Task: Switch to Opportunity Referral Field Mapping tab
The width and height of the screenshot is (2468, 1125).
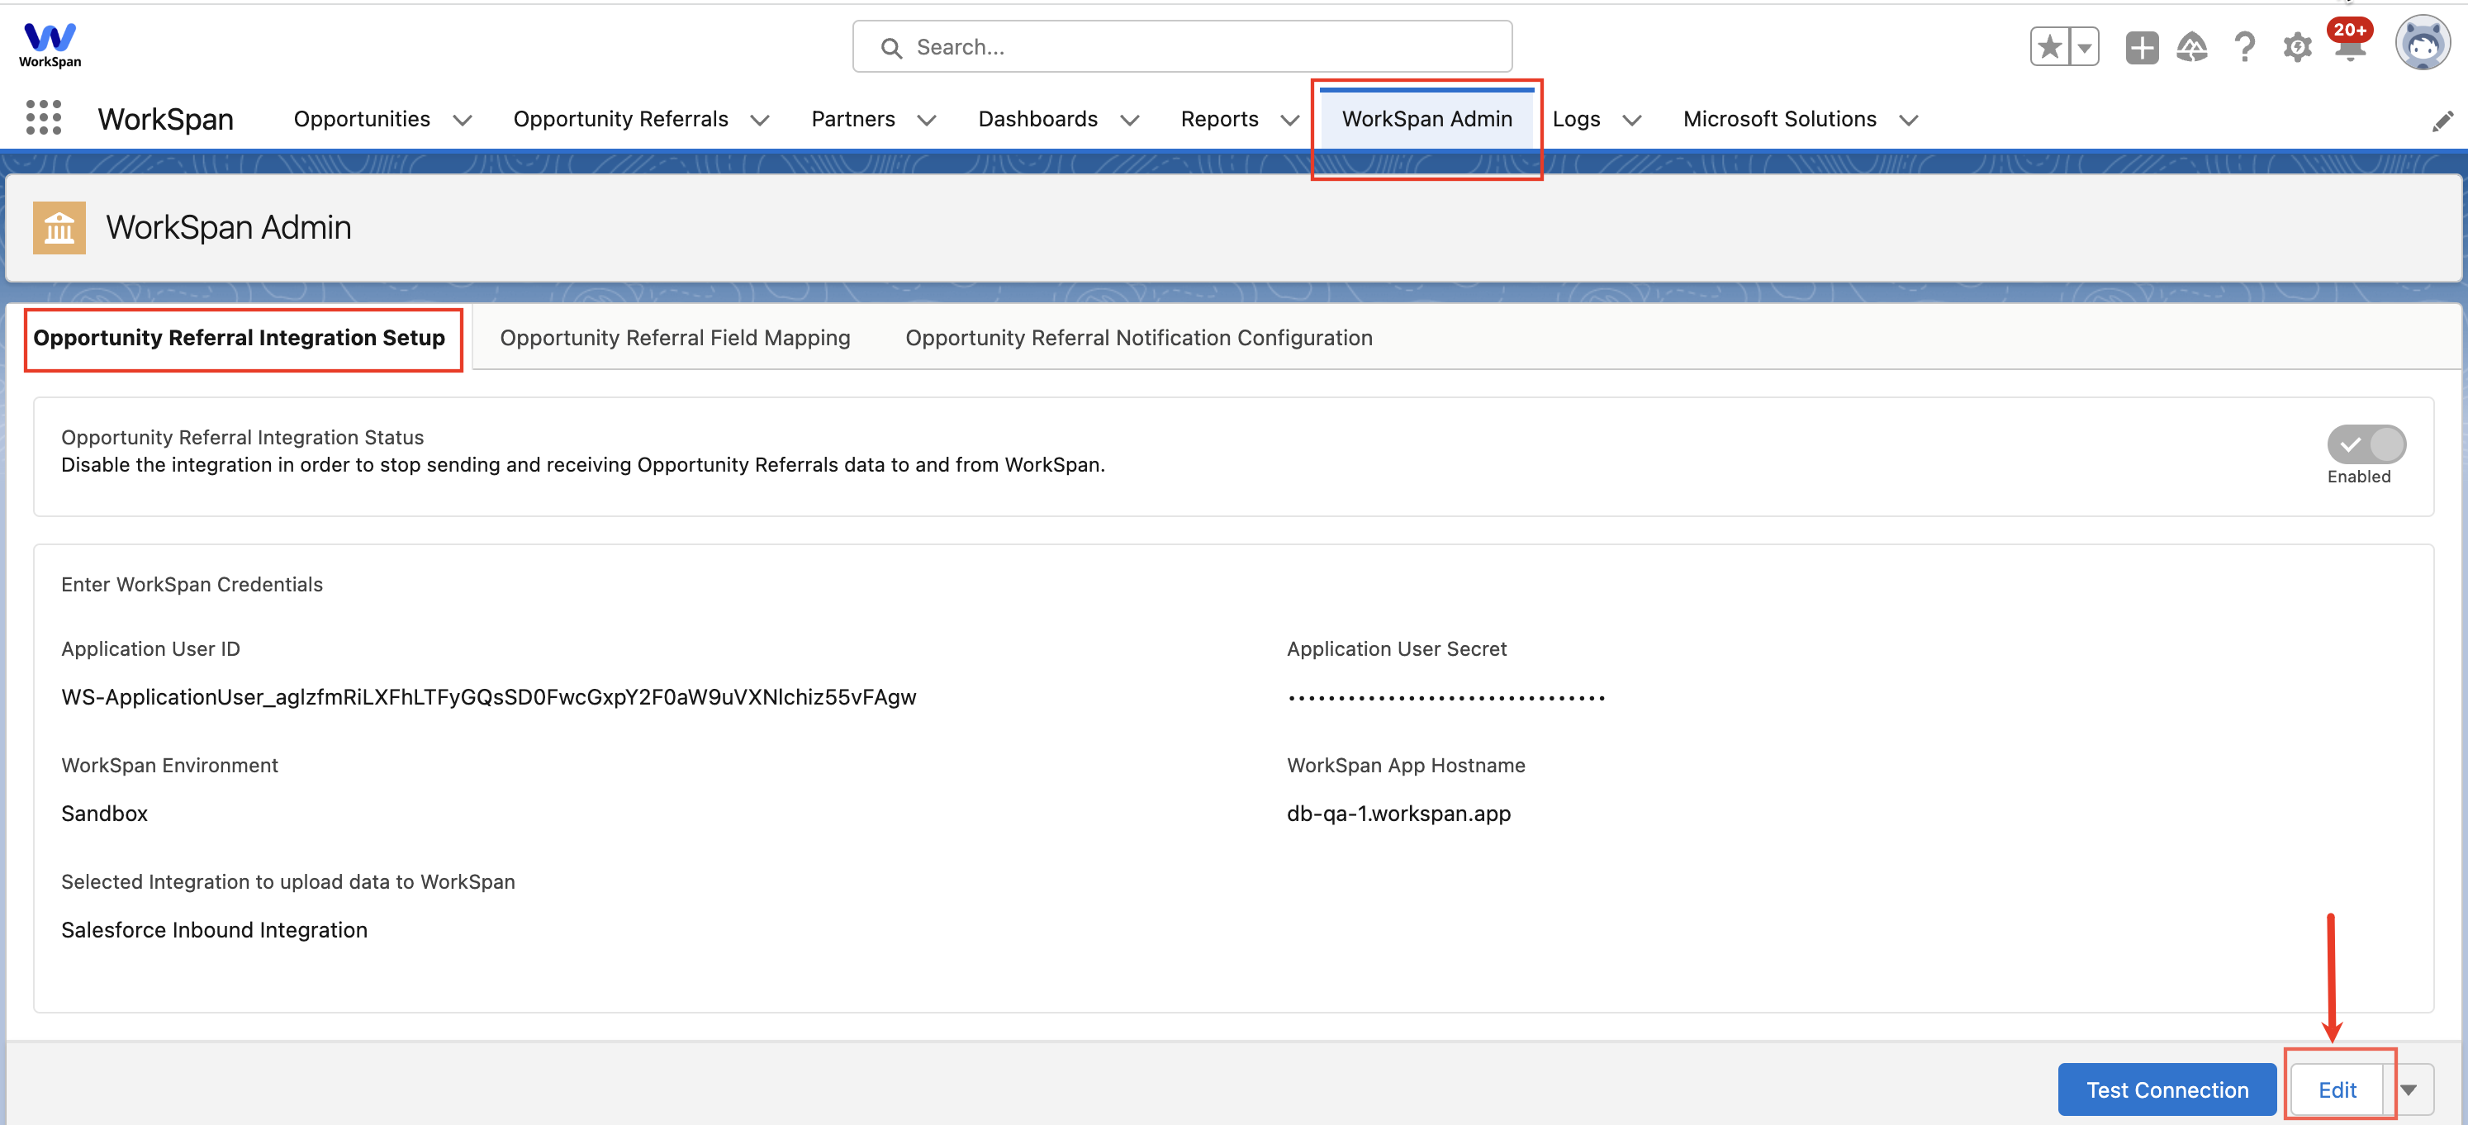Action: (675, 337)
